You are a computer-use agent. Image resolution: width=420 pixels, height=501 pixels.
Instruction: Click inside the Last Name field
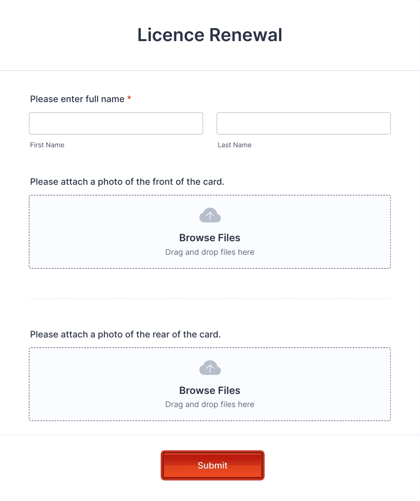303,123
